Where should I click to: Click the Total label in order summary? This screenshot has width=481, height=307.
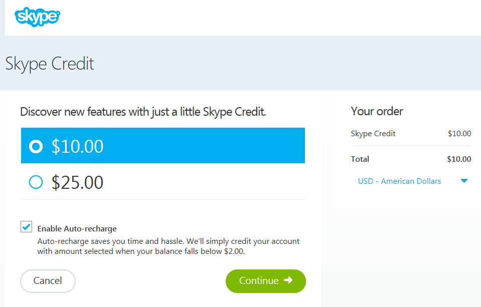coord(360,159)
